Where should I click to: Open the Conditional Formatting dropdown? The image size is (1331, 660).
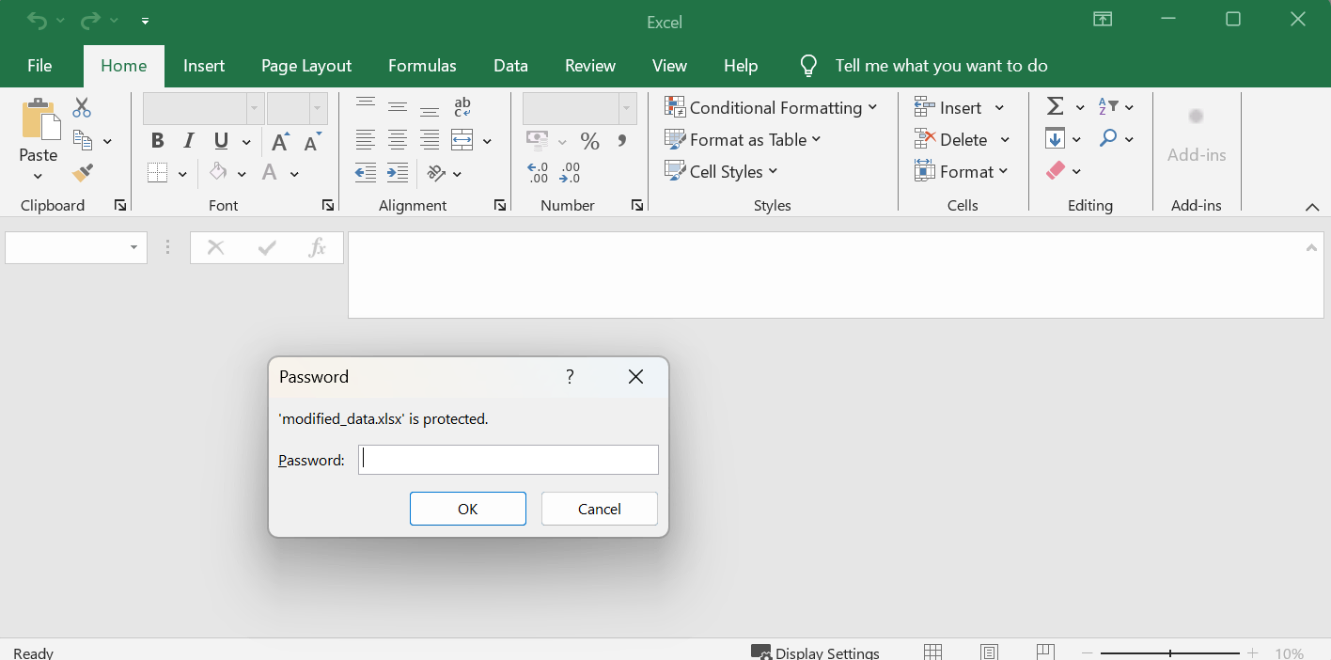pos(770,108)
